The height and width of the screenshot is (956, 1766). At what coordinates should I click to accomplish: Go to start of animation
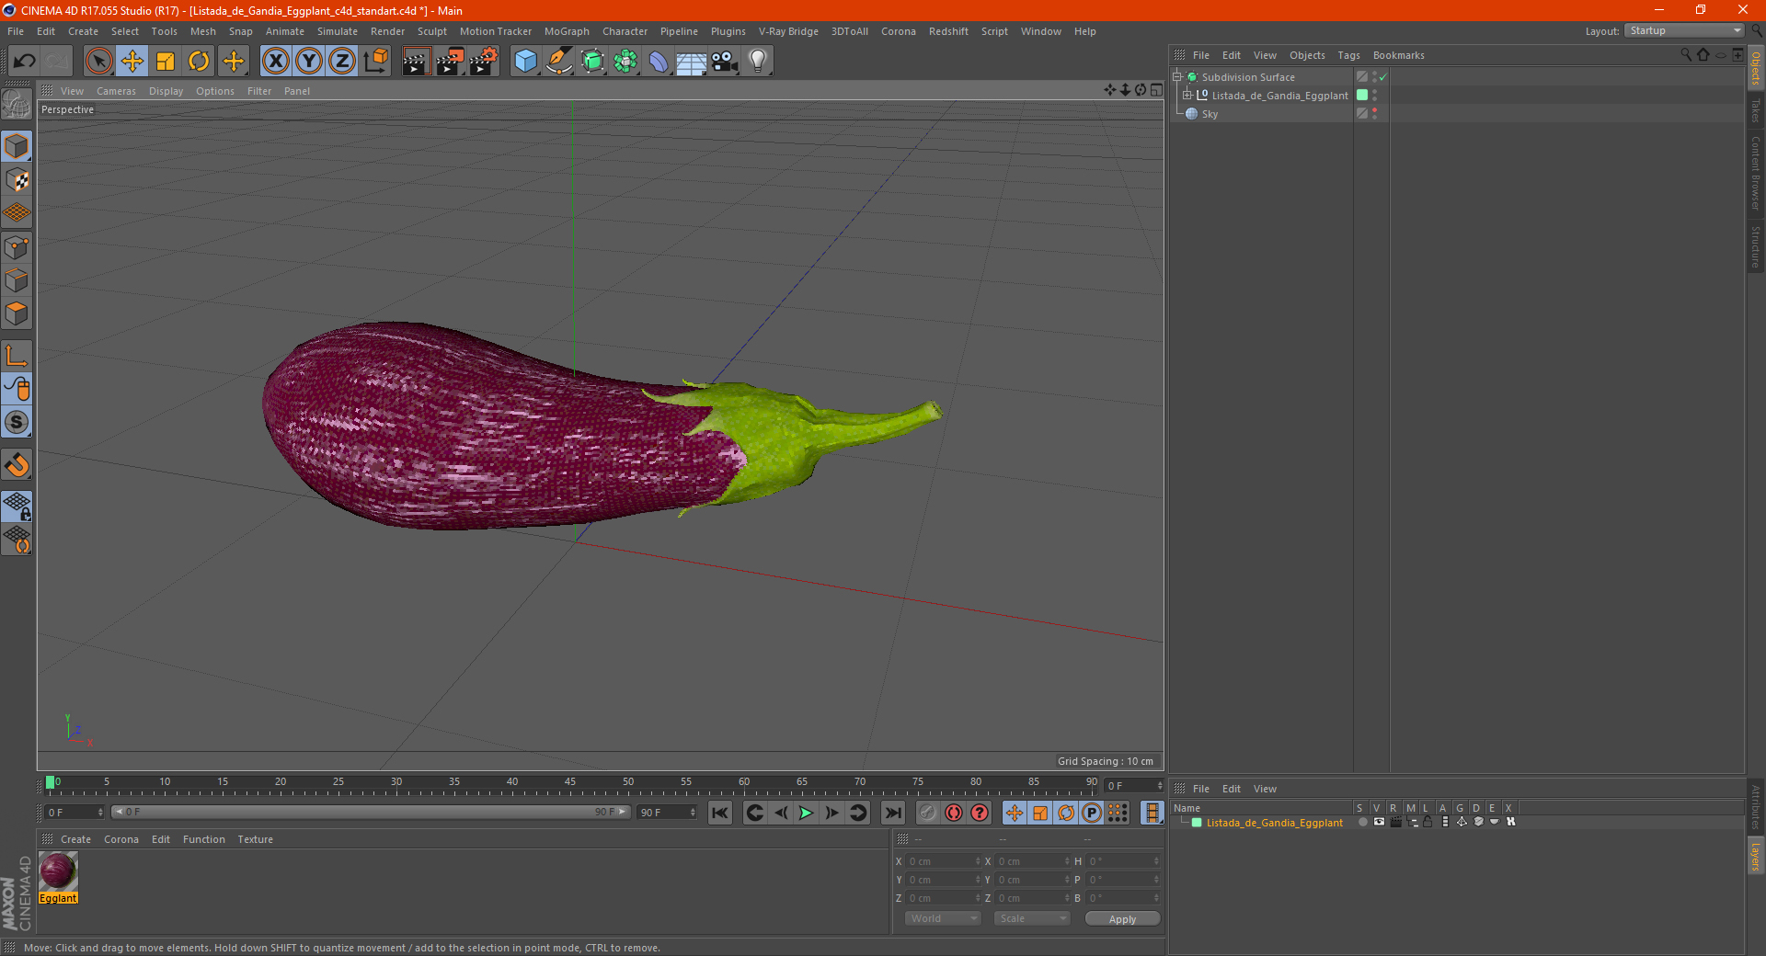coord(720,813)
